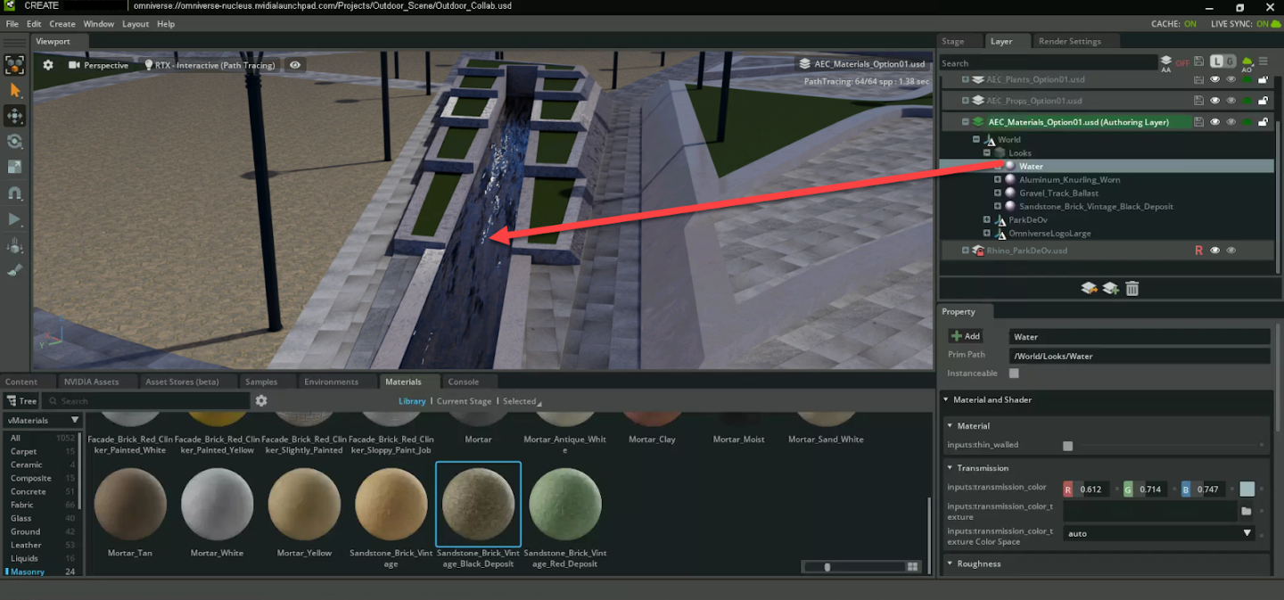Switch to the Render Settings tab

(x=1069, y=41)
